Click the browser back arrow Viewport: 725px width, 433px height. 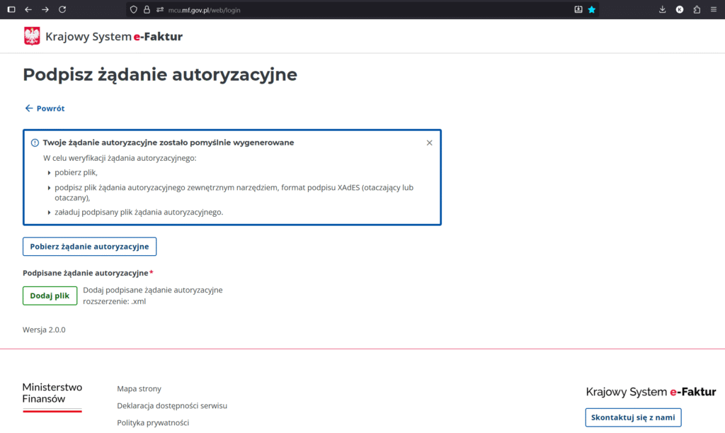pos(28,9)
